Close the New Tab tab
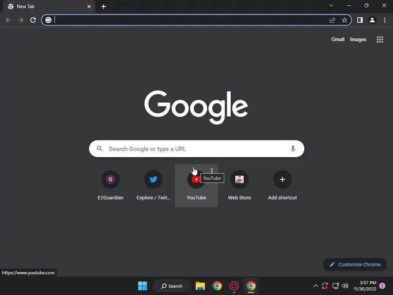This screenshot has height=295, width=393. click(89, 7)
